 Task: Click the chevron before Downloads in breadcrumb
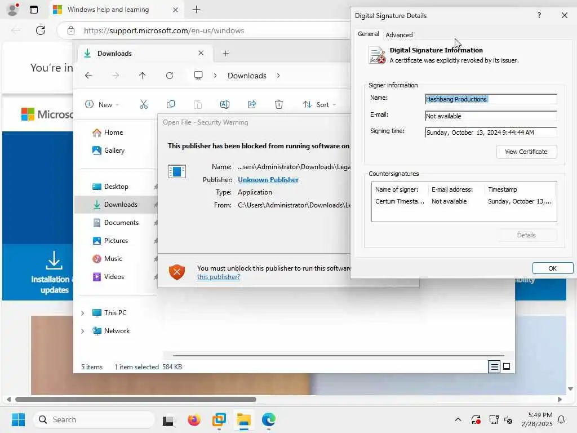(215, 76)
